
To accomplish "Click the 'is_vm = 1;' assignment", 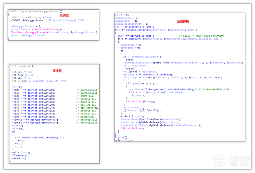I will [x=138, y=96].
